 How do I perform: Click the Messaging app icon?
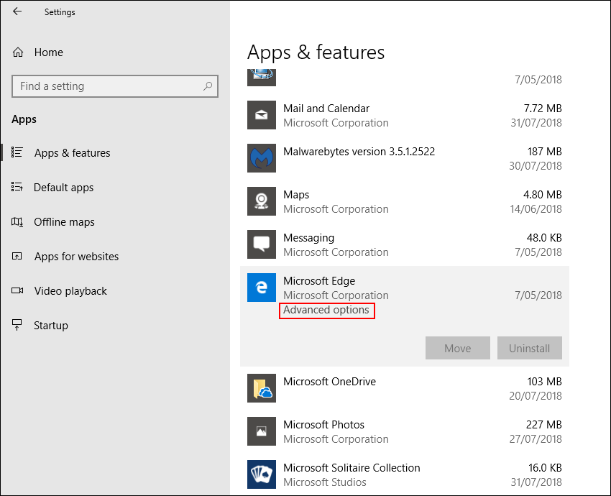262,244
